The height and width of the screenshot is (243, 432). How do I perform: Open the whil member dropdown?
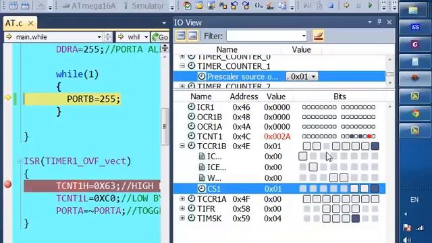click(146, 37)
